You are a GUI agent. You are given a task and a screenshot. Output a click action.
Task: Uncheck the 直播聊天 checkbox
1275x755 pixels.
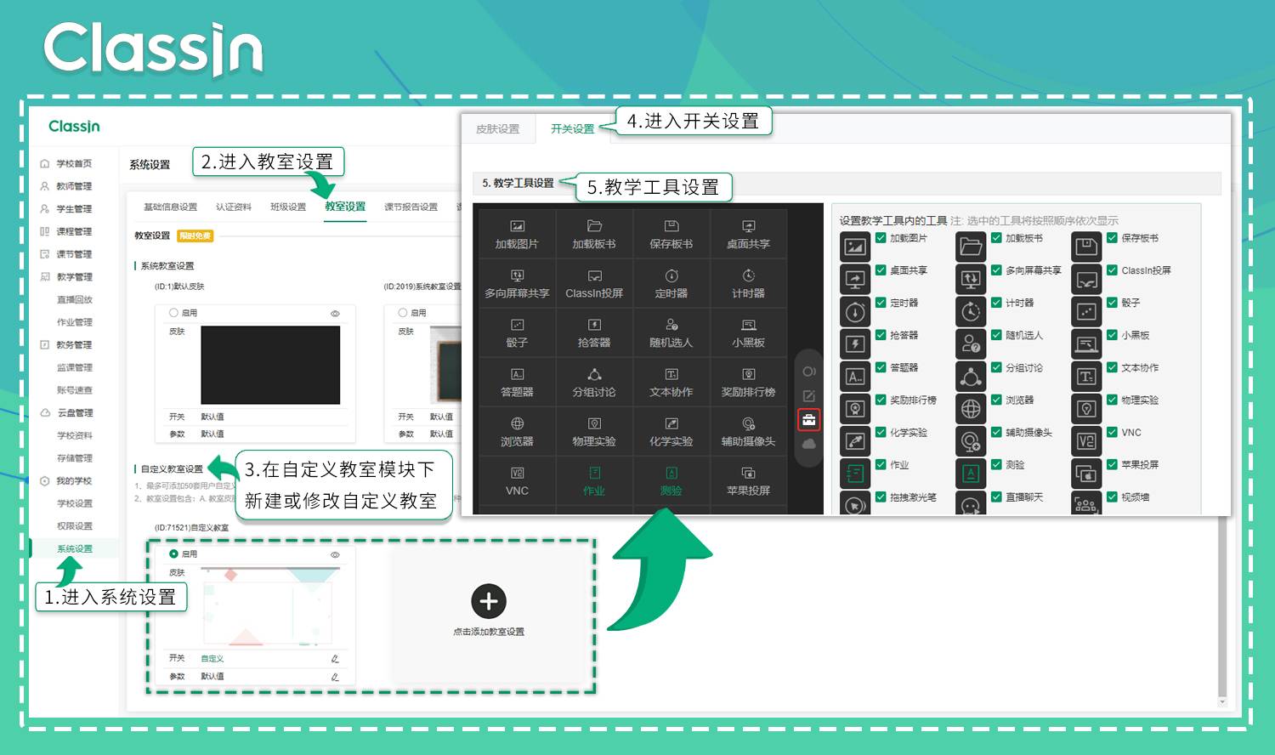point(996,497)
